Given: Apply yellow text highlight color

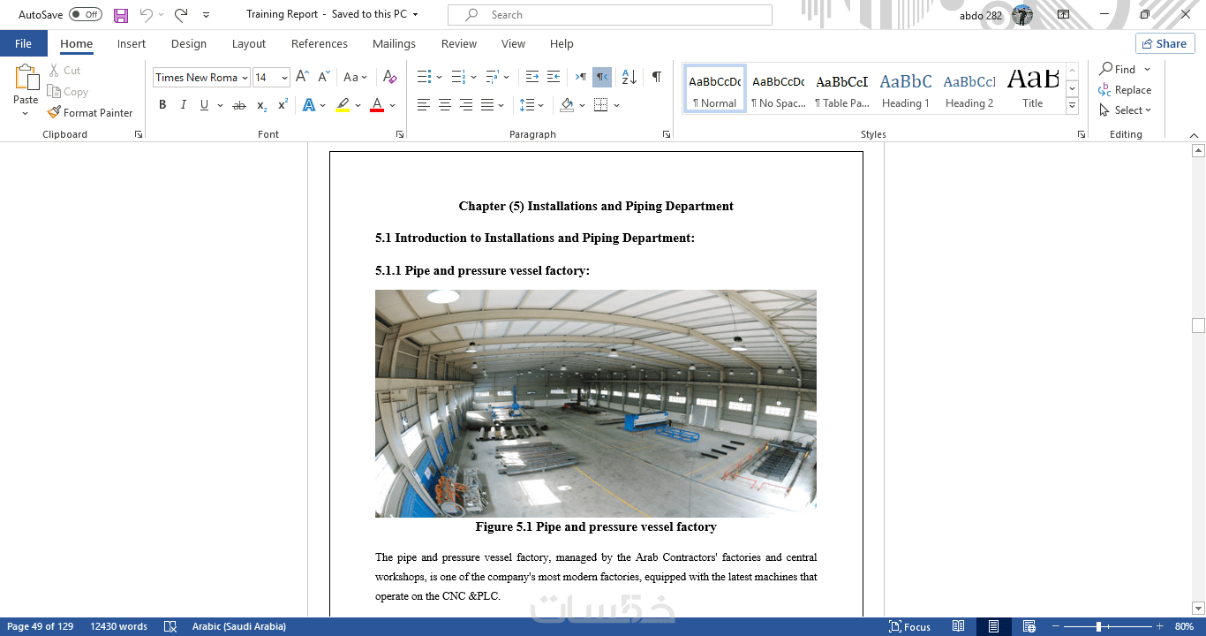Looking at the screenshot, I should 343,105.
